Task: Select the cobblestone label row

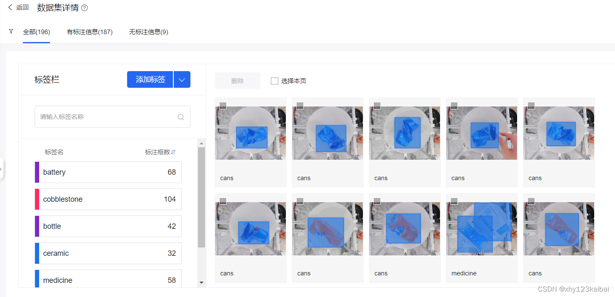Action: click(x=108, y=199)
